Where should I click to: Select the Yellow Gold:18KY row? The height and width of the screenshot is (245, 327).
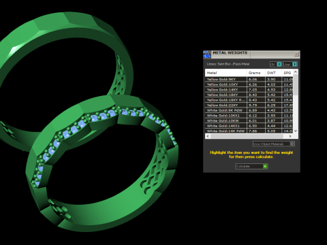(x=249, y=95)
